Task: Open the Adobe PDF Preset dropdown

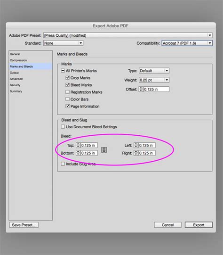Action: click(x=128, y=35)
